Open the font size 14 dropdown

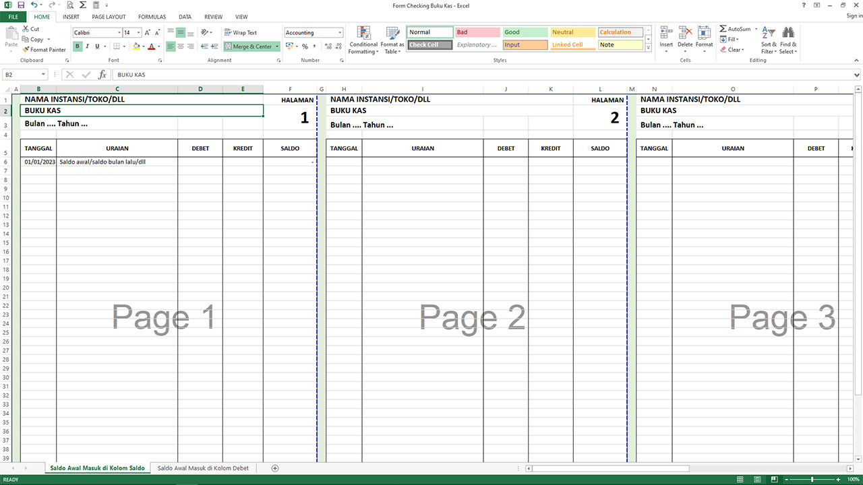139,32
